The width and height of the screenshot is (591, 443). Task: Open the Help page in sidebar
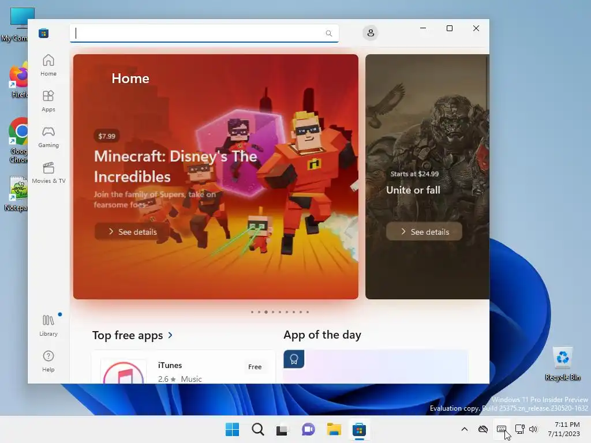tap(48, 361)
